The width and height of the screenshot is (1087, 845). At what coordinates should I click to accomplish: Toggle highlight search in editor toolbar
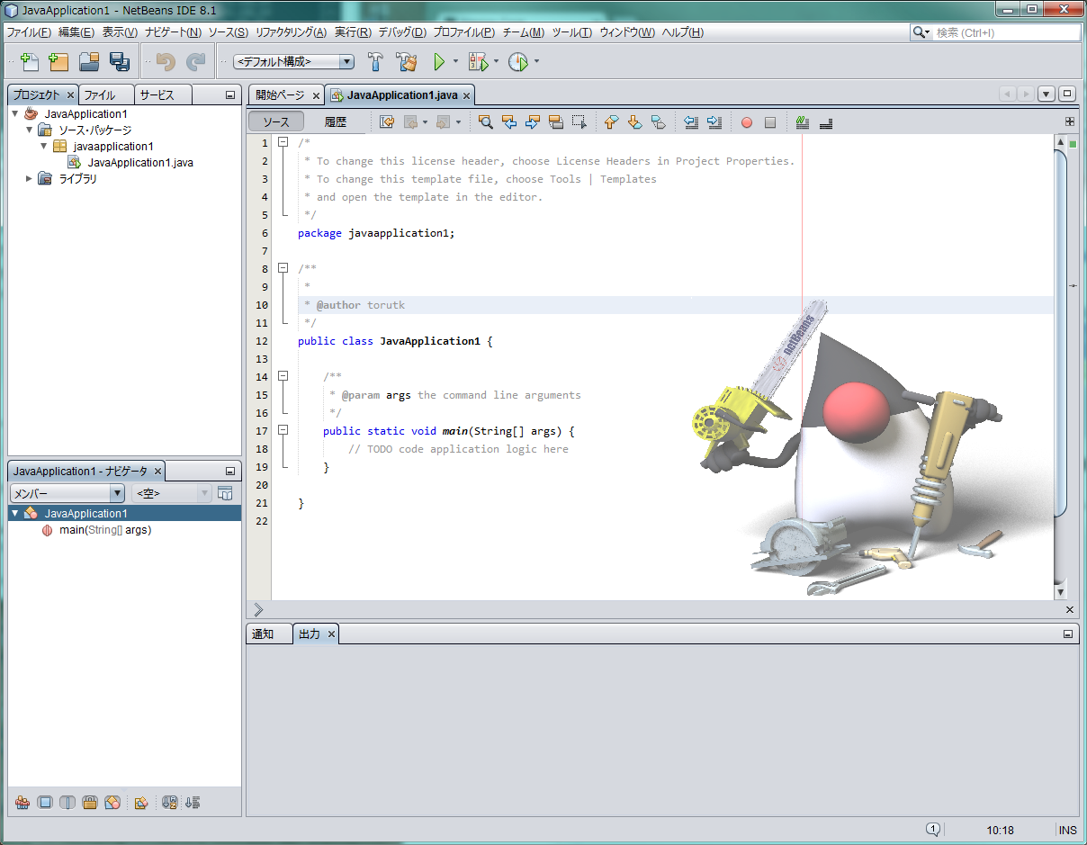click(x=555, y=122)
